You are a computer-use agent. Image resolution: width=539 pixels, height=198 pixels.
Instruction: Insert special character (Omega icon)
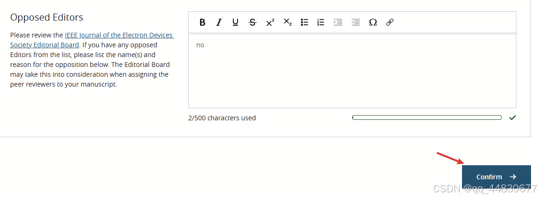click(x=373, y=22)
